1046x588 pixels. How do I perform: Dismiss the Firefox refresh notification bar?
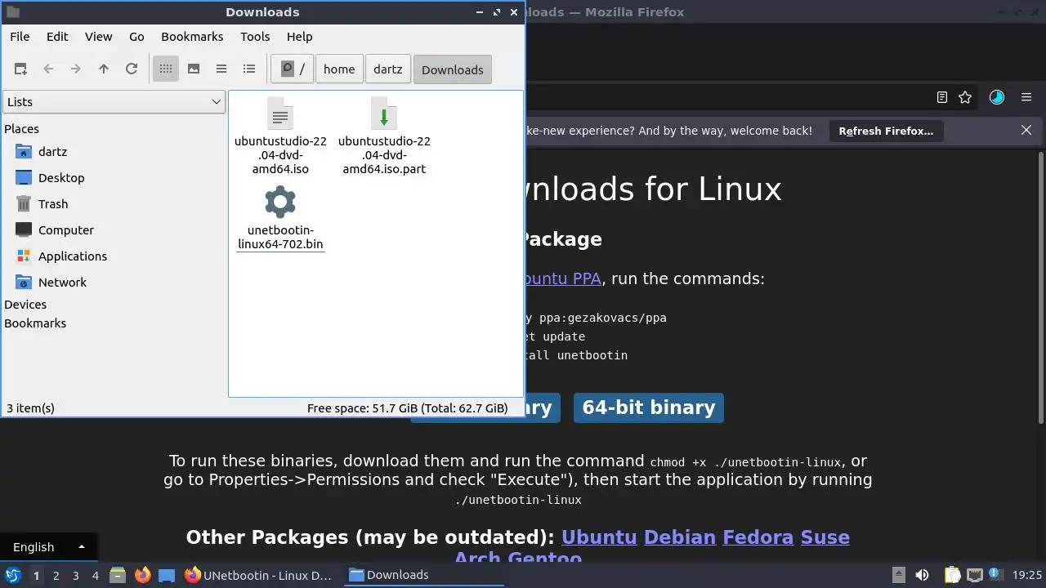click(x=1026, y=130)
